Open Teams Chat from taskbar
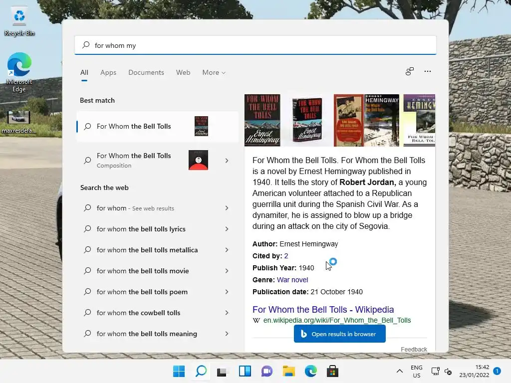511x383 pixels. [x=266, y=371]
